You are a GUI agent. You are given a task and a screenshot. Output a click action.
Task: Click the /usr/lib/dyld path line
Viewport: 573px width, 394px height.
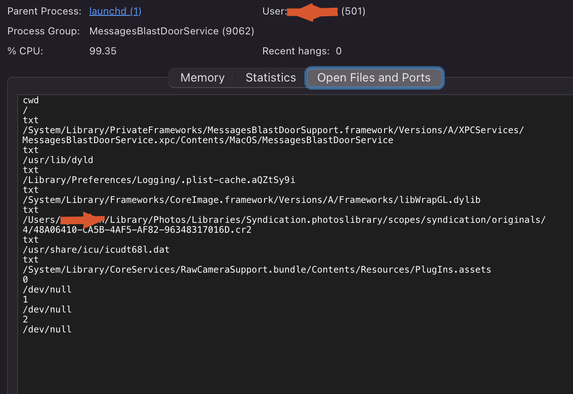point(58,160)
